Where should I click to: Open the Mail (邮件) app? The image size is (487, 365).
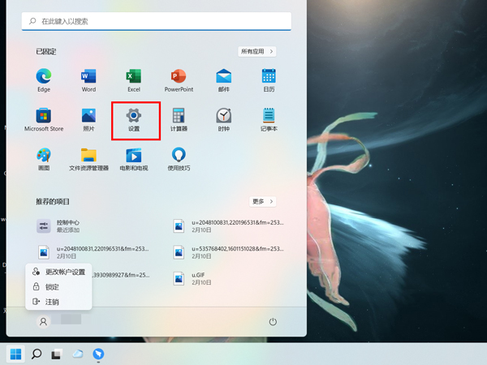coord(223,79)
